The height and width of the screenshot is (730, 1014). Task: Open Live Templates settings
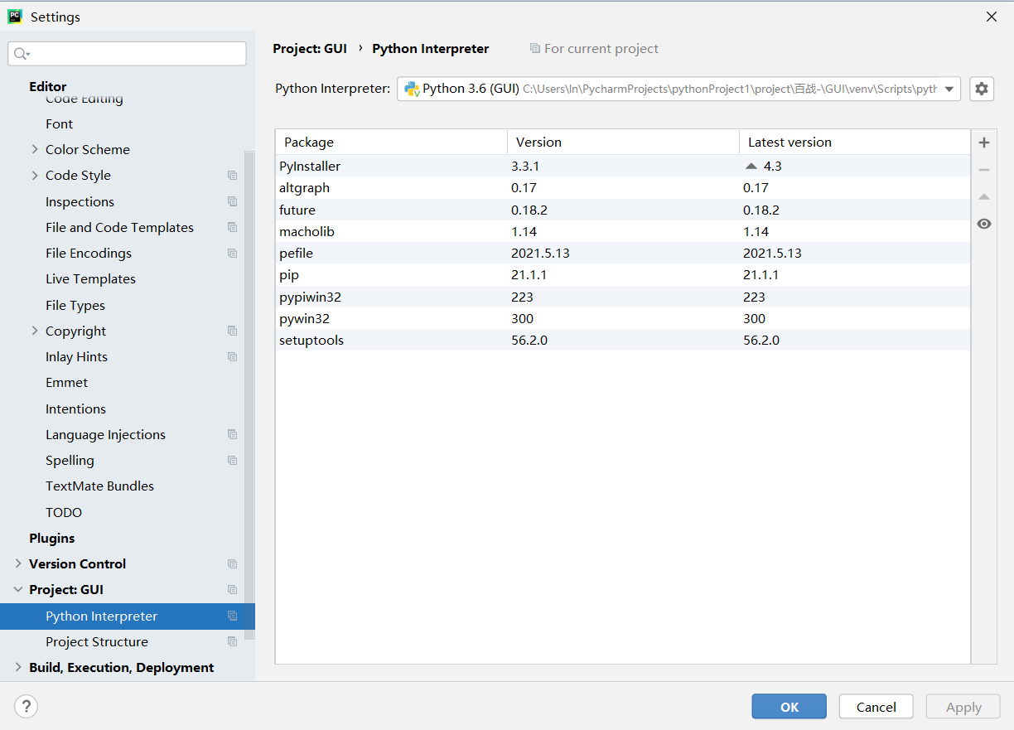[x=90, y=278]
